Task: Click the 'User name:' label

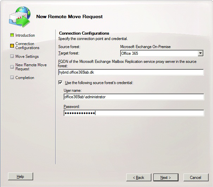Action: (x=73, y=90)
